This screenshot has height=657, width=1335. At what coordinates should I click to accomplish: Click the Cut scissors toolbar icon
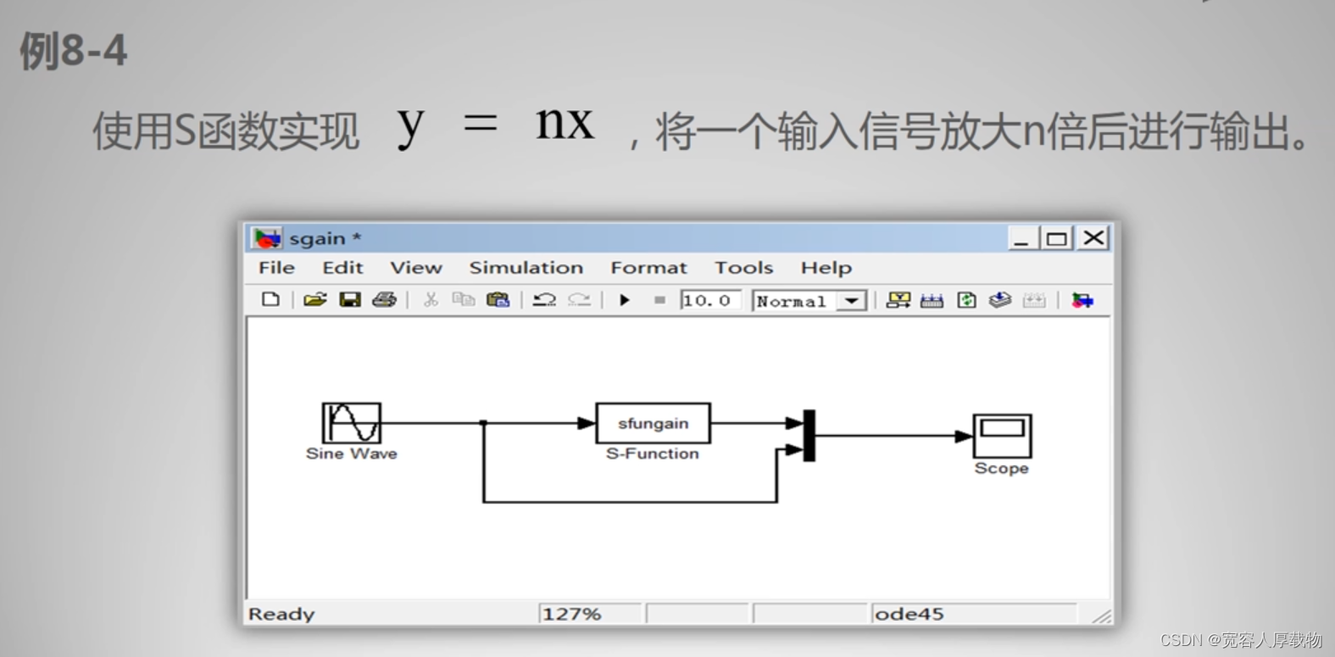click(x=431, y=299)
